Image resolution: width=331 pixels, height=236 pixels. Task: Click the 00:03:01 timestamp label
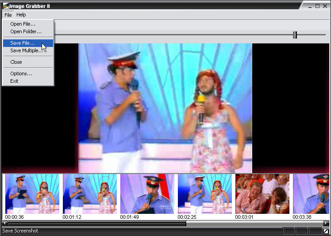pos(244,217)
